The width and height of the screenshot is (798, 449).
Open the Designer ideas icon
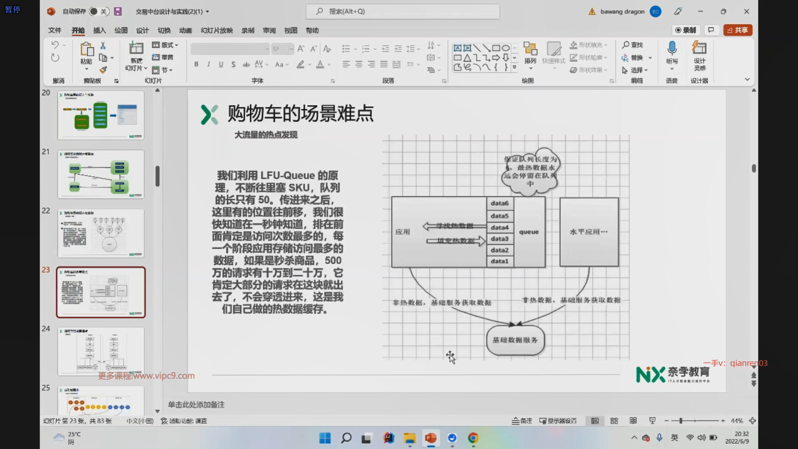click(699, 48)
